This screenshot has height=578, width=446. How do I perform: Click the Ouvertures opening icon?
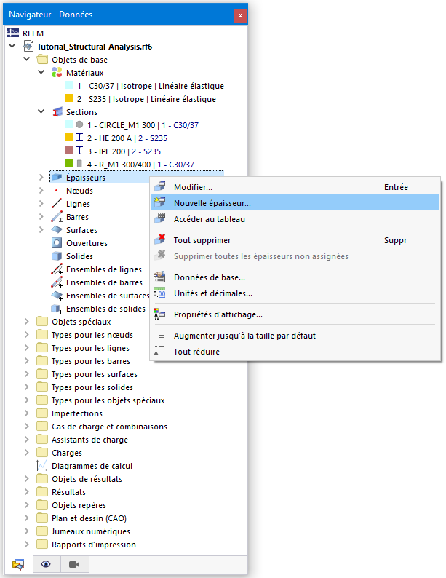coord(56,242)
